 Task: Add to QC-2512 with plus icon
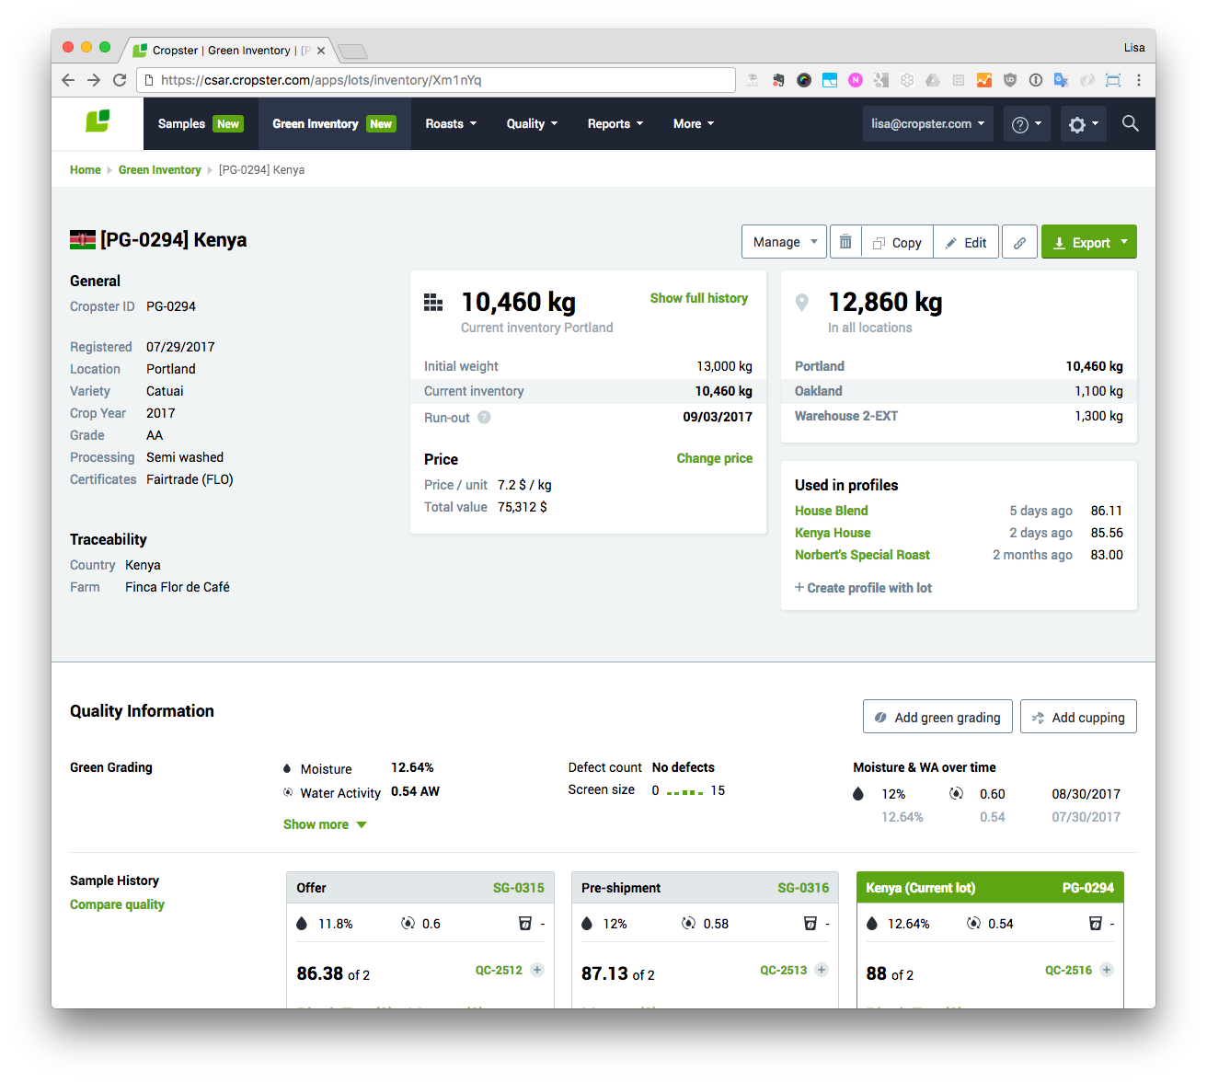pyautogui.click(x=537, y=970)
